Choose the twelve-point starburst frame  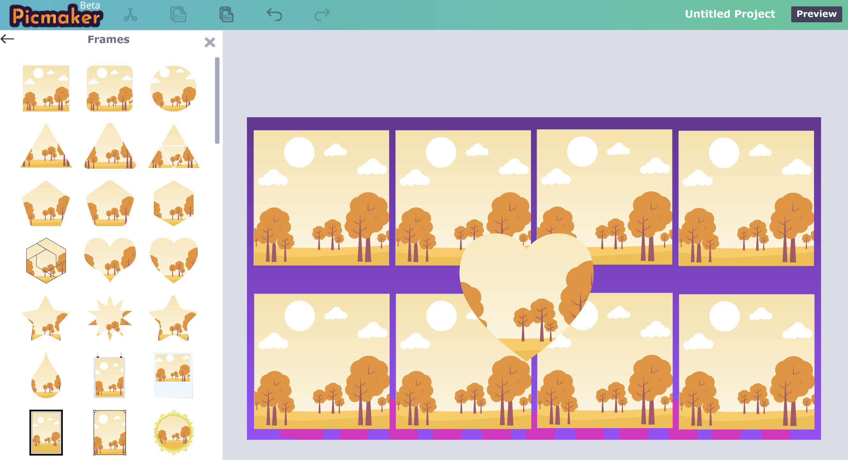[x=110, y=318]
